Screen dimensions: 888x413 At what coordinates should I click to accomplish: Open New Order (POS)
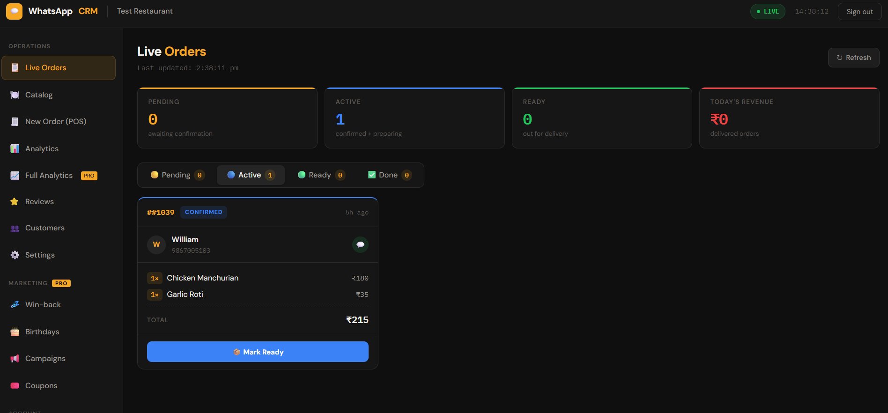[x=59, y=122]
